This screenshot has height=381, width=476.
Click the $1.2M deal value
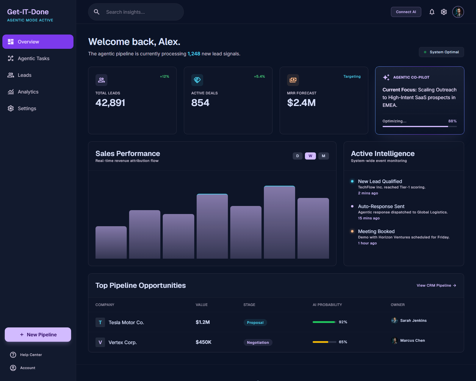pyautogui.click(x=203, y=322)
